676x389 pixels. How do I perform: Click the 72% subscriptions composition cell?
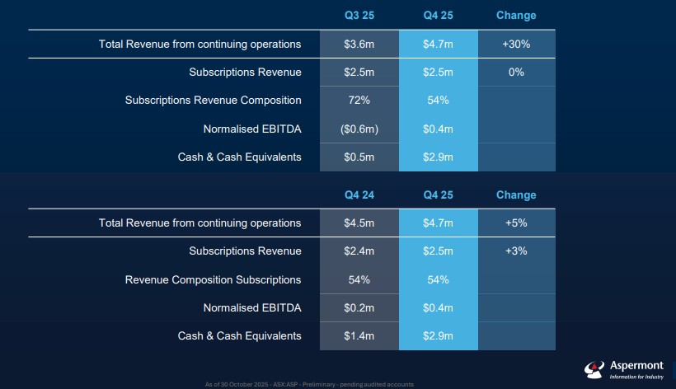(359, 101)
